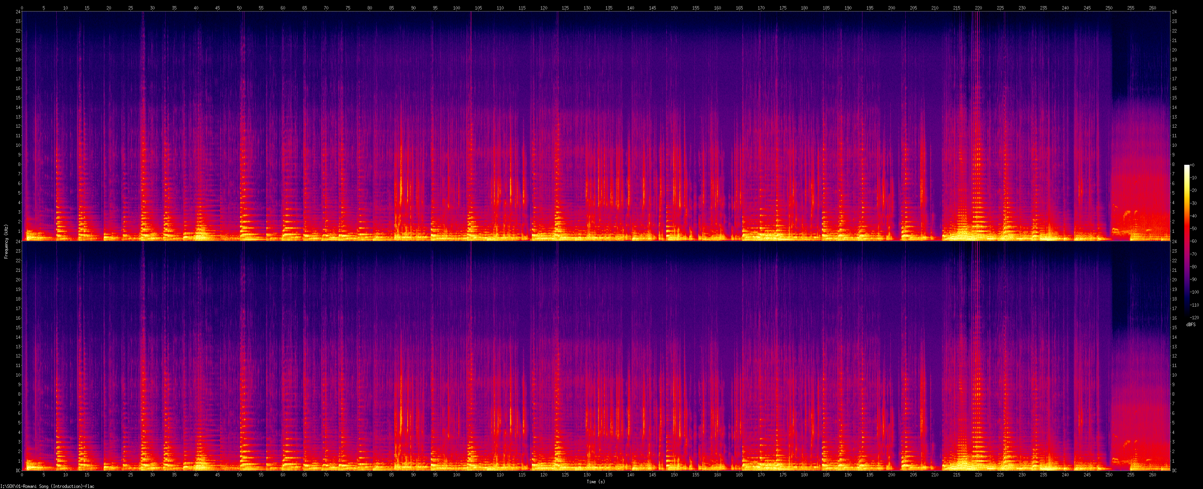Click the DC label on lower channel's left axis
This screenshot has width=1203, height=489.
[x=18, y=470]
